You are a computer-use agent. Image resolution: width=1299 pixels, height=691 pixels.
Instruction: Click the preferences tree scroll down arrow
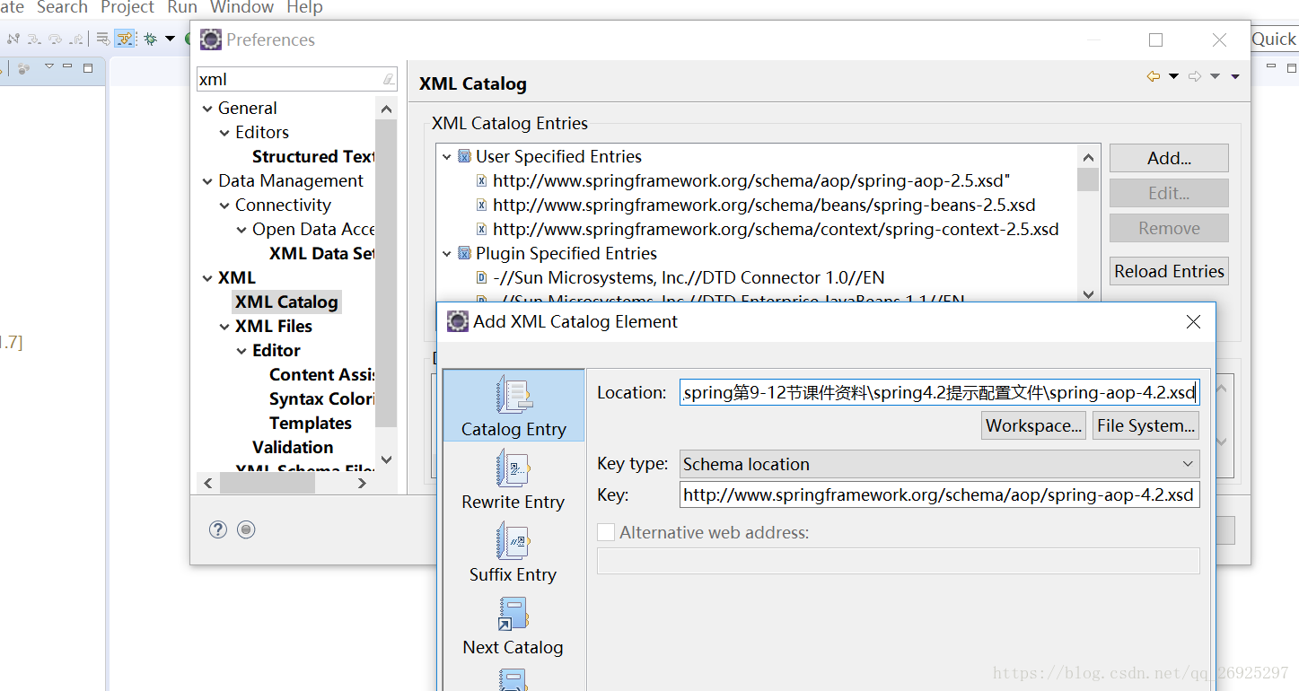click(386, 459)
